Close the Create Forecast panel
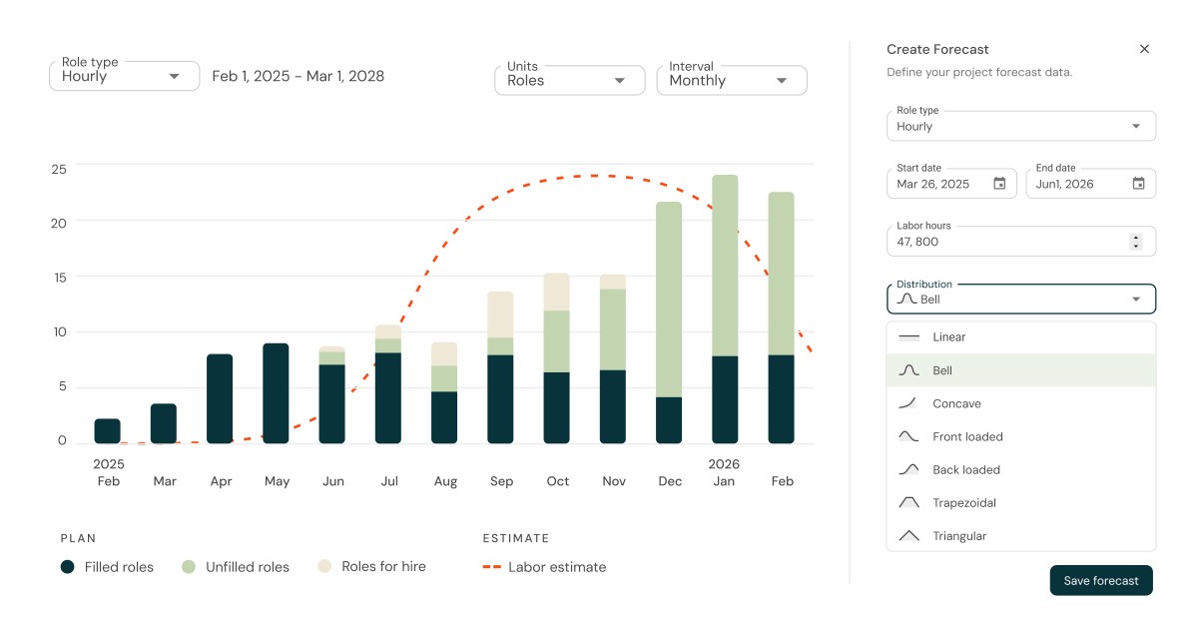1198x626 pixels. 1144,49
